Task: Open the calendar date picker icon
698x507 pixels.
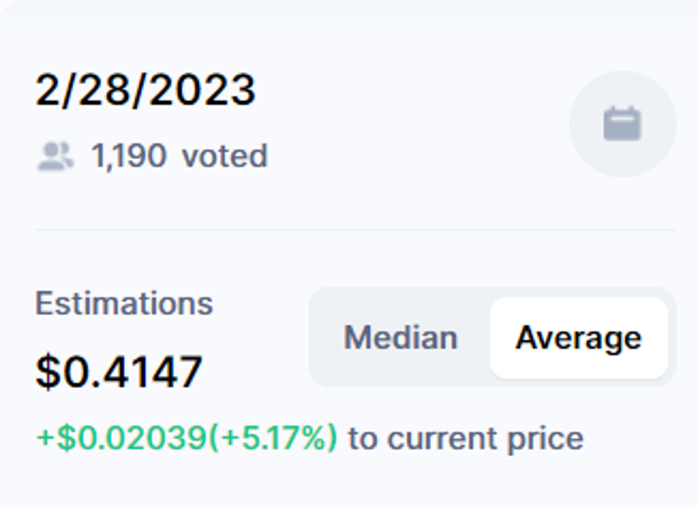Action: (x=622, y=123)
